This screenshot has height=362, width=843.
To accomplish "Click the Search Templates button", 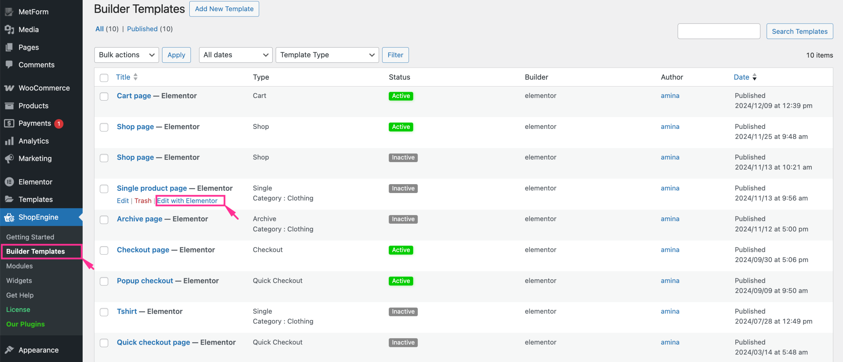I will (x=800, y=31).
